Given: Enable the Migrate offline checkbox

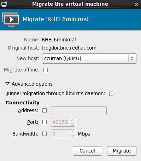Looking at the screenshot, I should (46, 70).
